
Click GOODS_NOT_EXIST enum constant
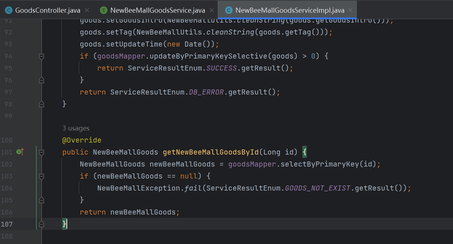[317, 188]
